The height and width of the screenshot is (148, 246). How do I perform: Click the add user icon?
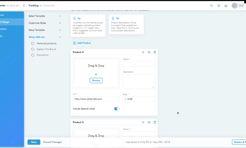pyautogui.click(x=226, y=6)
